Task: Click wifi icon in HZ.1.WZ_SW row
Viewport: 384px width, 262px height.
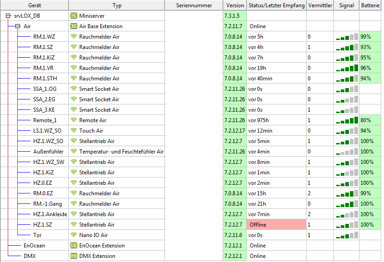Action: pyautogui.click(x=74, y=162)
